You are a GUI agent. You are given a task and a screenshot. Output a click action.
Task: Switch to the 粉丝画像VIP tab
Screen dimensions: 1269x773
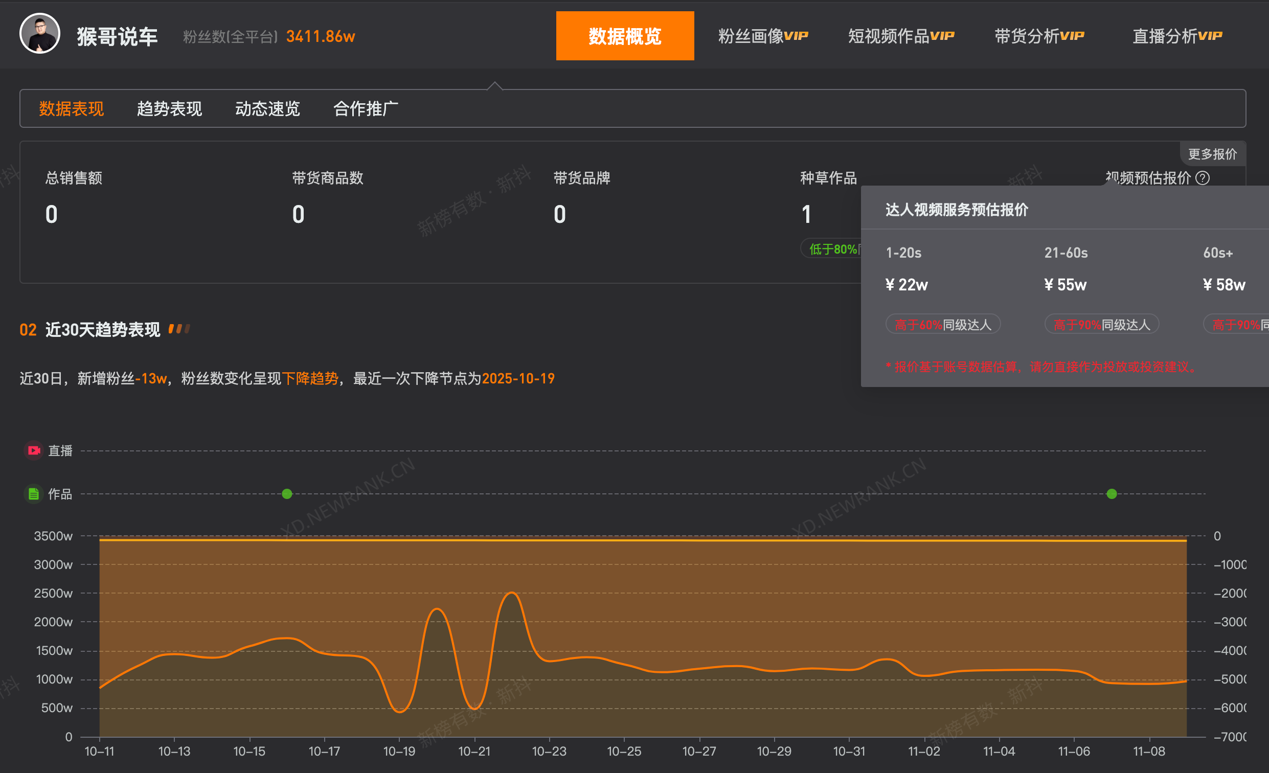762,36
